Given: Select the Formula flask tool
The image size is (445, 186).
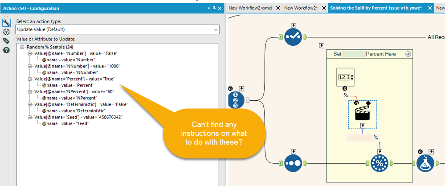Looking at the screenshot, I should point(425,163).
